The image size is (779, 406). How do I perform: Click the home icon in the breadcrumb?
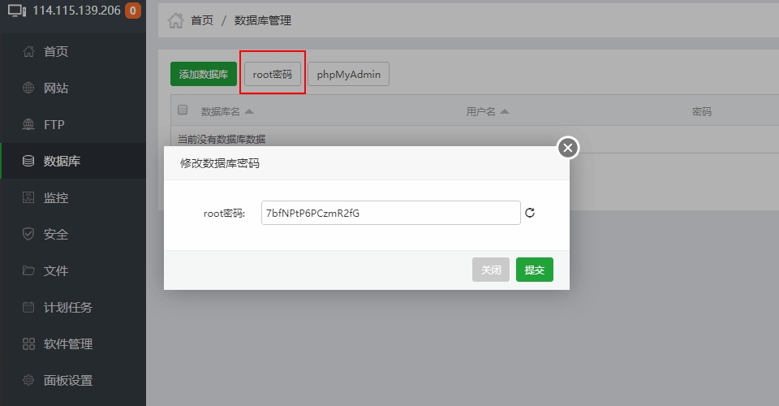point(175,20)
